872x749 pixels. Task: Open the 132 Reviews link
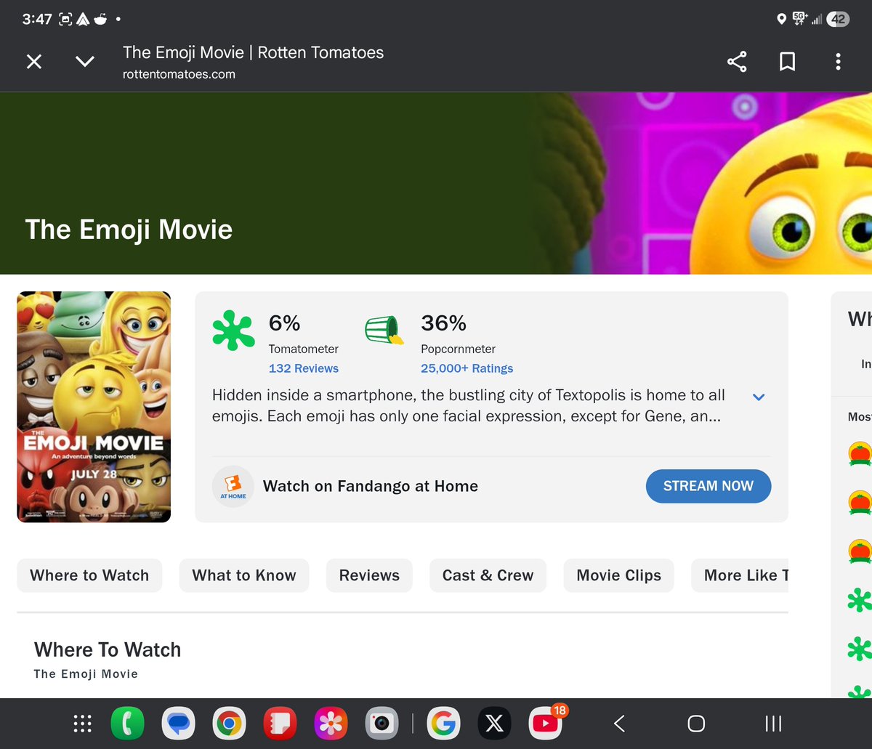tap(303, 368)
